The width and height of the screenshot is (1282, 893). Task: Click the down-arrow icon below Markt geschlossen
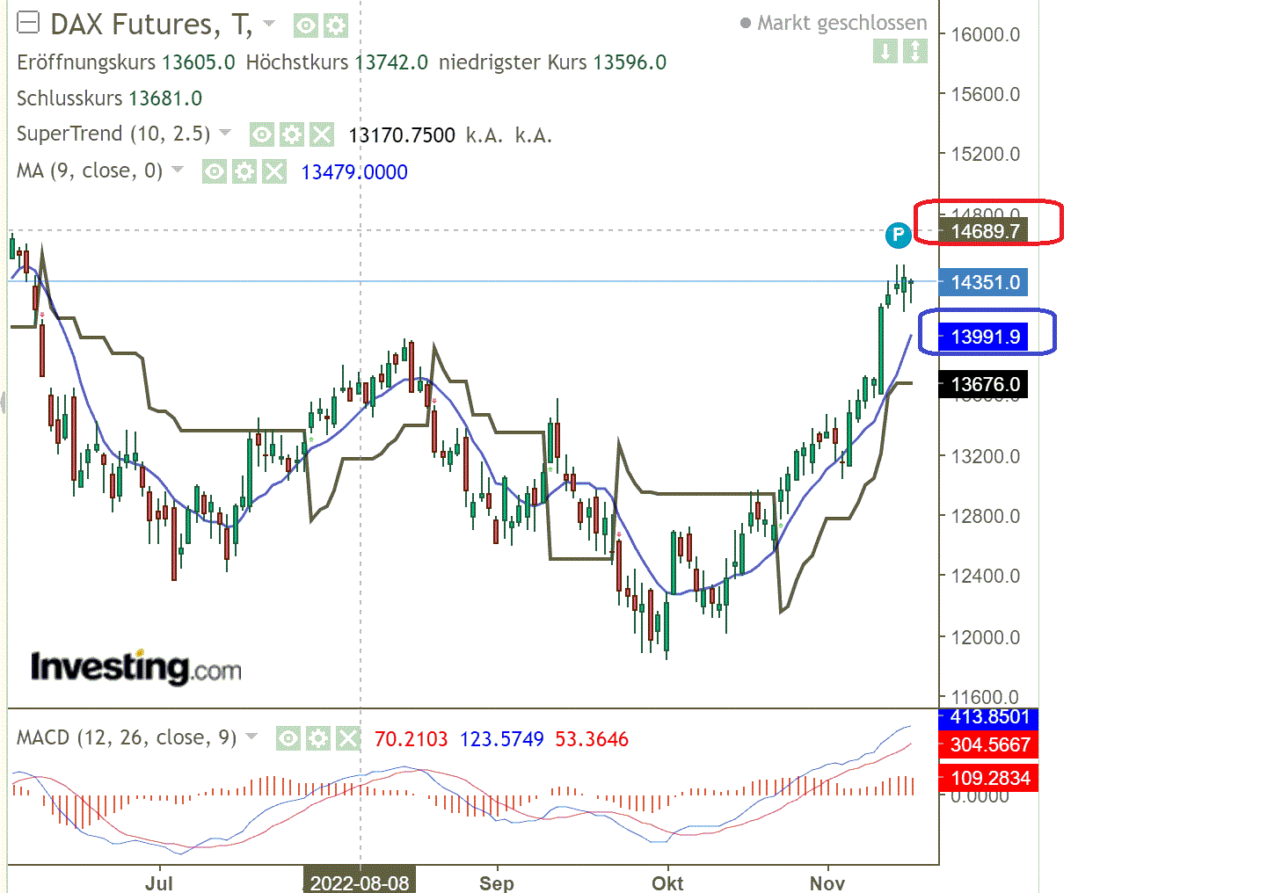[885, 53]
